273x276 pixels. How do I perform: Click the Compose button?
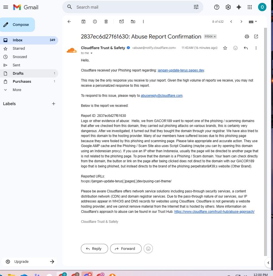click(17, 25)
